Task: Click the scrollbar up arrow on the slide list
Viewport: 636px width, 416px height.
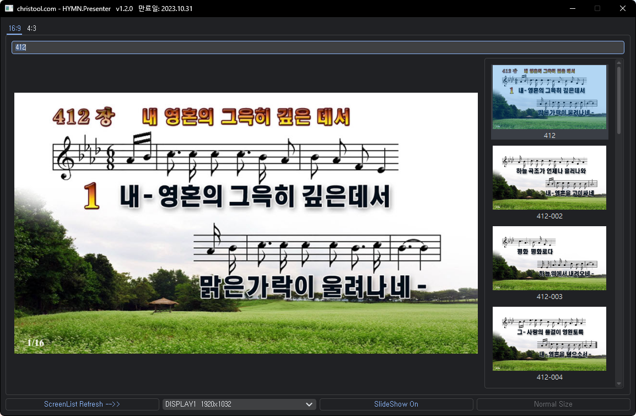Action: coord(618,62)
